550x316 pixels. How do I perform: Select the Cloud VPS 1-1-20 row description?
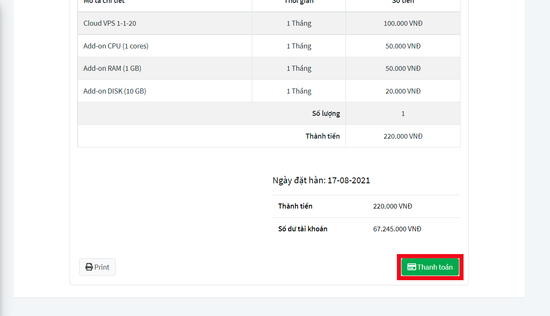[x=110, y=24]
